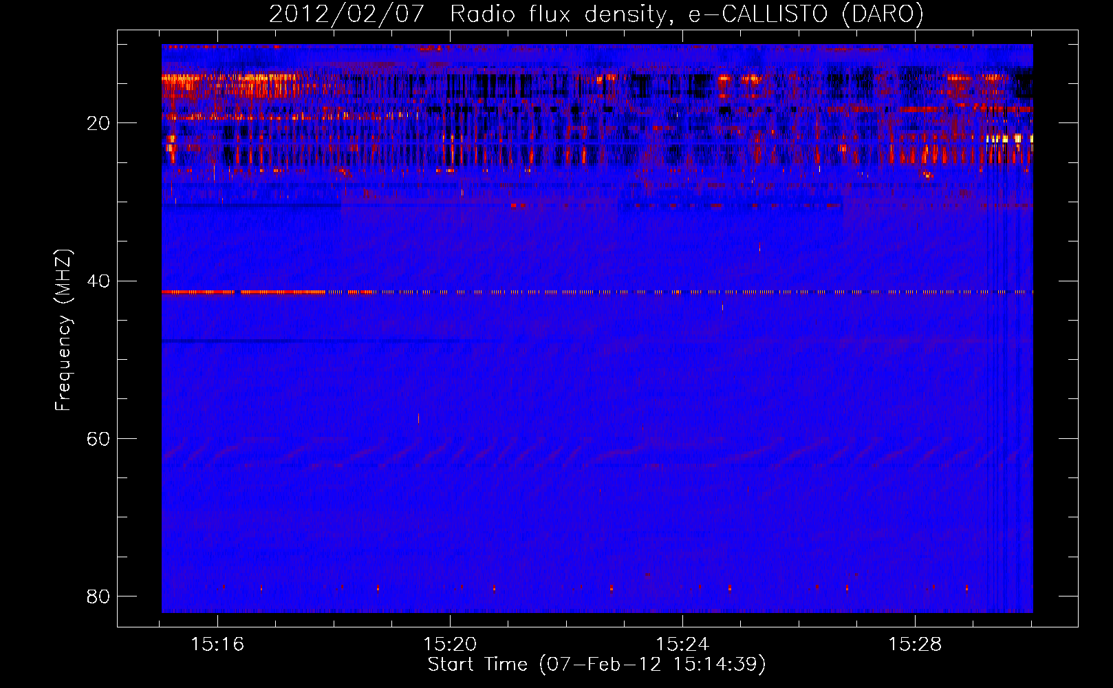
Task: Click the plot title "2012/02/07 Radio flux density, e-CALLISTO (DARO)"
Action: [596, 14]
